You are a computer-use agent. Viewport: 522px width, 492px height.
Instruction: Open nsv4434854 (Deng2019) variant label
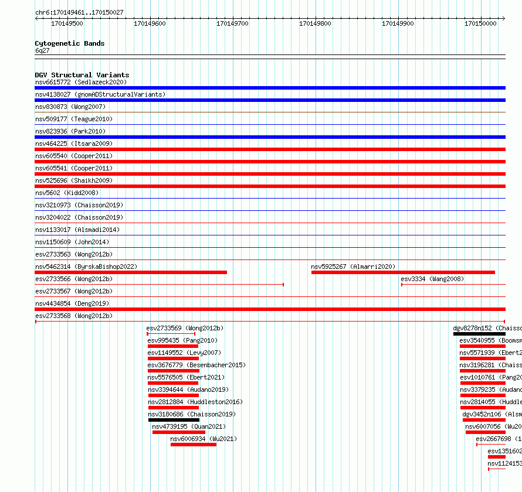pos(72,303)
